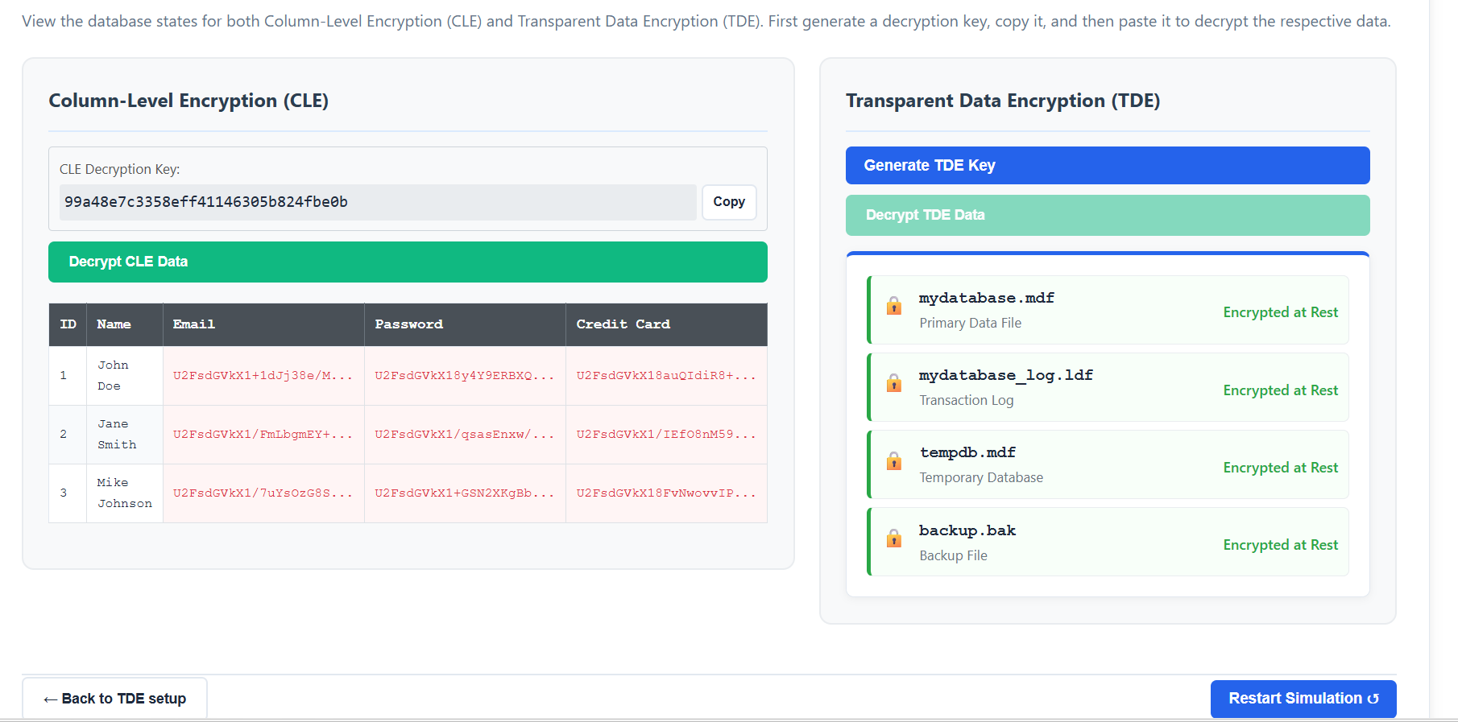Click the Decrypt TDE Data button
This screenshot has width=1458, height=722.
(x=1107, y=215)
